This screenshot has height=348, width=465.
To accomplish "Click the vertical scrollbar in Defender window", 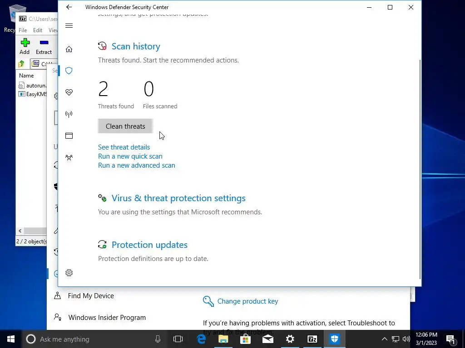I will (419, 169).
